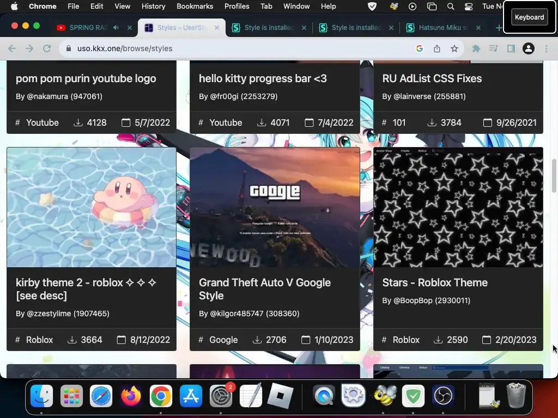The image size is (558, 418).
Task: Open Launchpad from the Dock
Action: pyautogui.click(x=71, y=396)
